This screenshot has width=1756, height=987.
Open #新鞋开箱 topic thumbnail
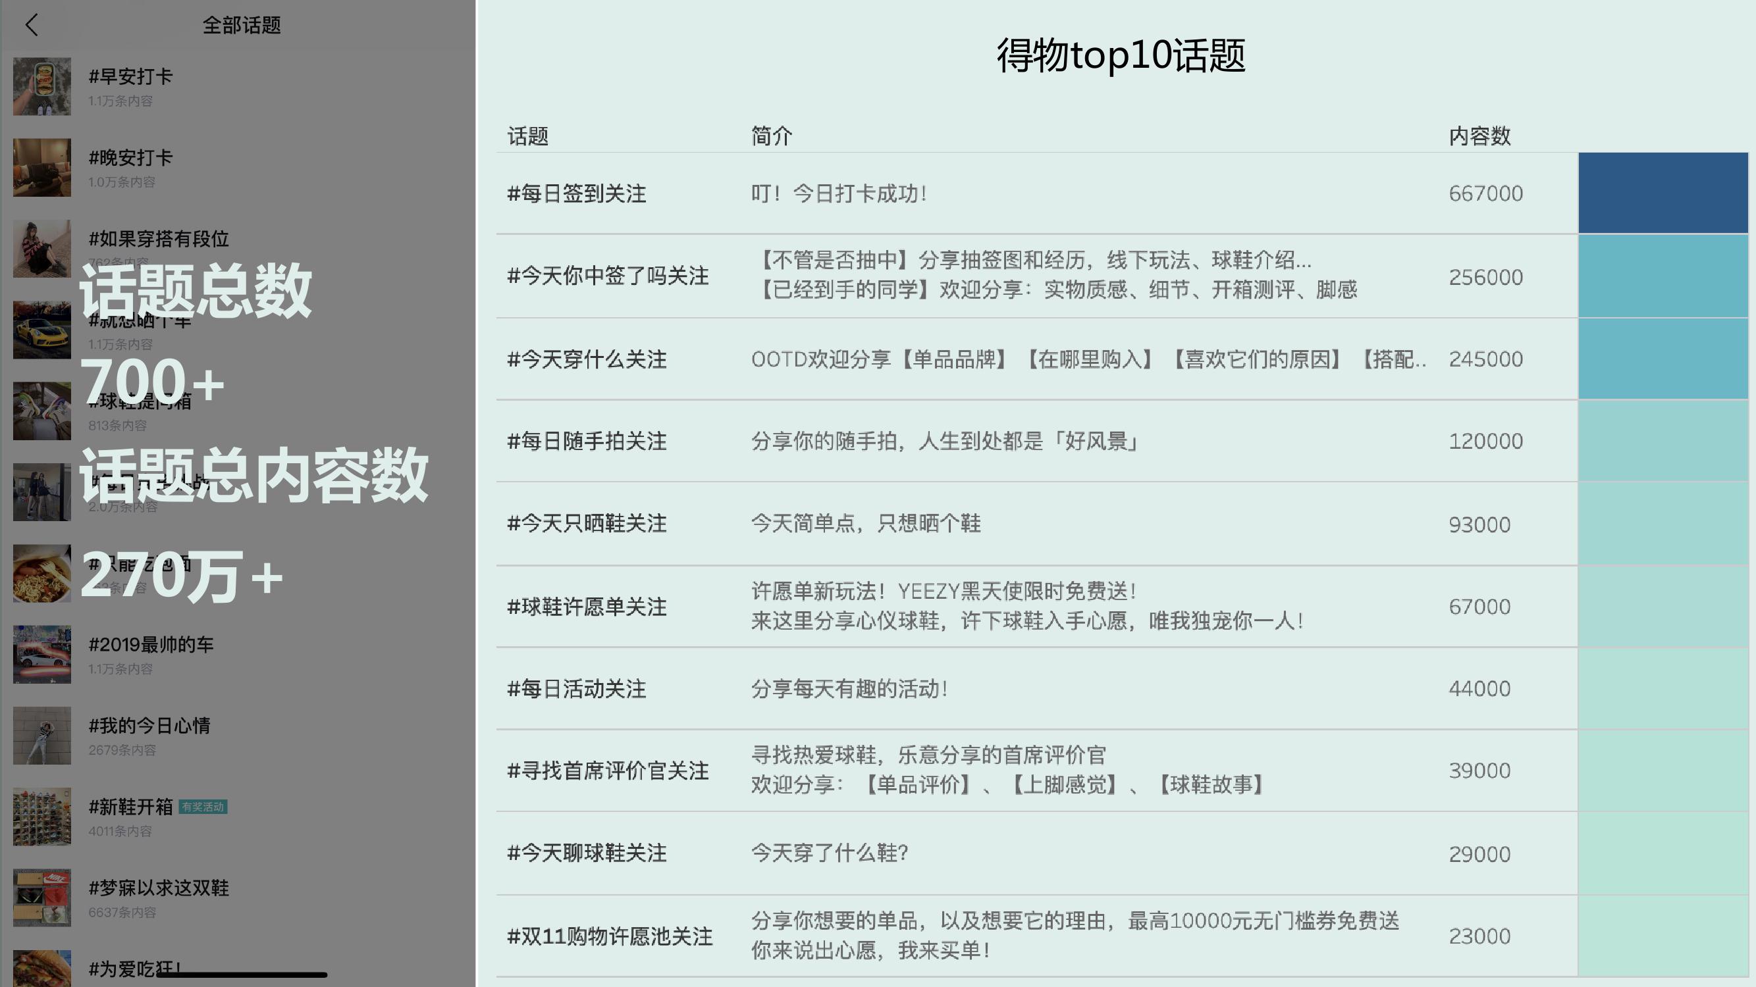click(41, 817)
